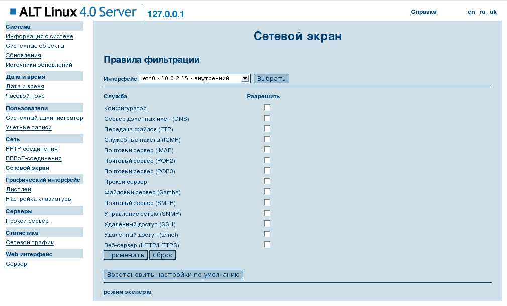
Task: Click the Выбрать button
Action: point(272,78)
